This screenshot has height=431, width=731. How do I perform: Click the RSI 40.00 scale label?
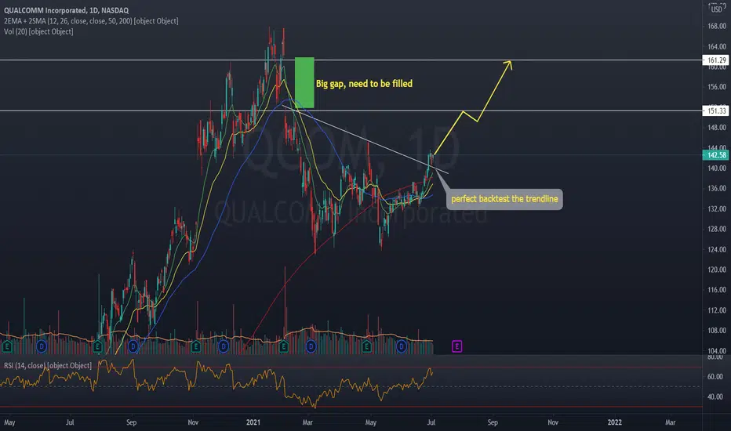tap(717, 397)
